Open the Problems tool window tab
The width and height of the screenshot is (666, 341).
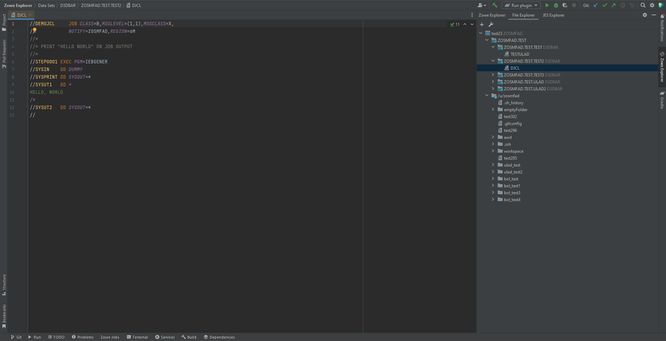pos(83,337)
